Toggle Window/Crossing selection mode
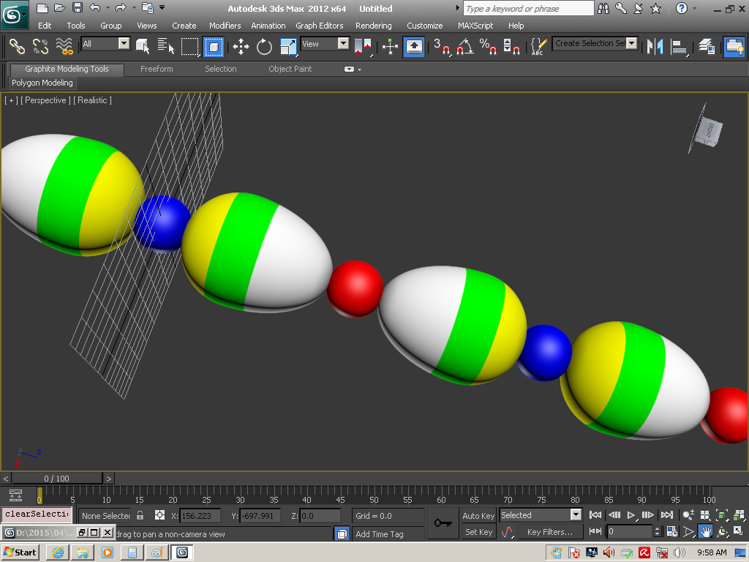The height and width of the screenshot is (562, 749). (213, 47)
